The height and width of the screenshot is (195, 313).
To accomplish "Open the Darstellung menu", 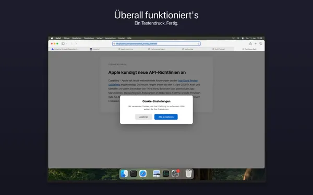I will pos(89,38).
